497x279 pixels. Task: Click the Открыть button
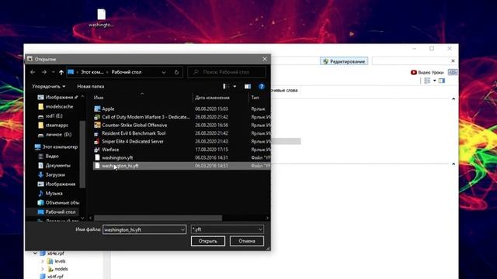click(208, 241)
